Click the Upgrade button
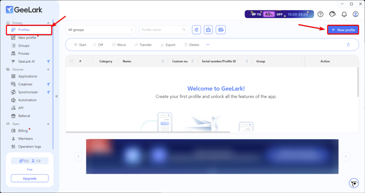The image size is (365, 193). tap(30, 178)
